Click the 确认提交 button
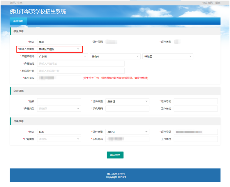The width and height of the screenshot is (230, 187). click(x=115, y=155)
